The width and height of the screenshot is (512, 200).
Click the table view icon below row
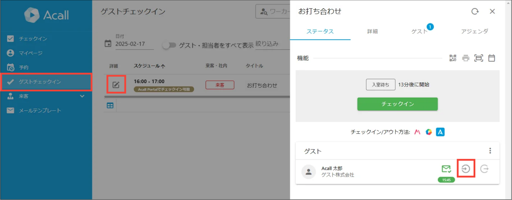[110, 105]
